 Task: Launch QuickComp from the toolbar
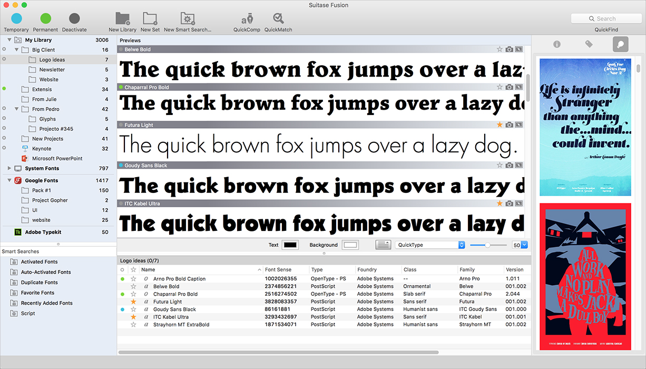[247, 19]
